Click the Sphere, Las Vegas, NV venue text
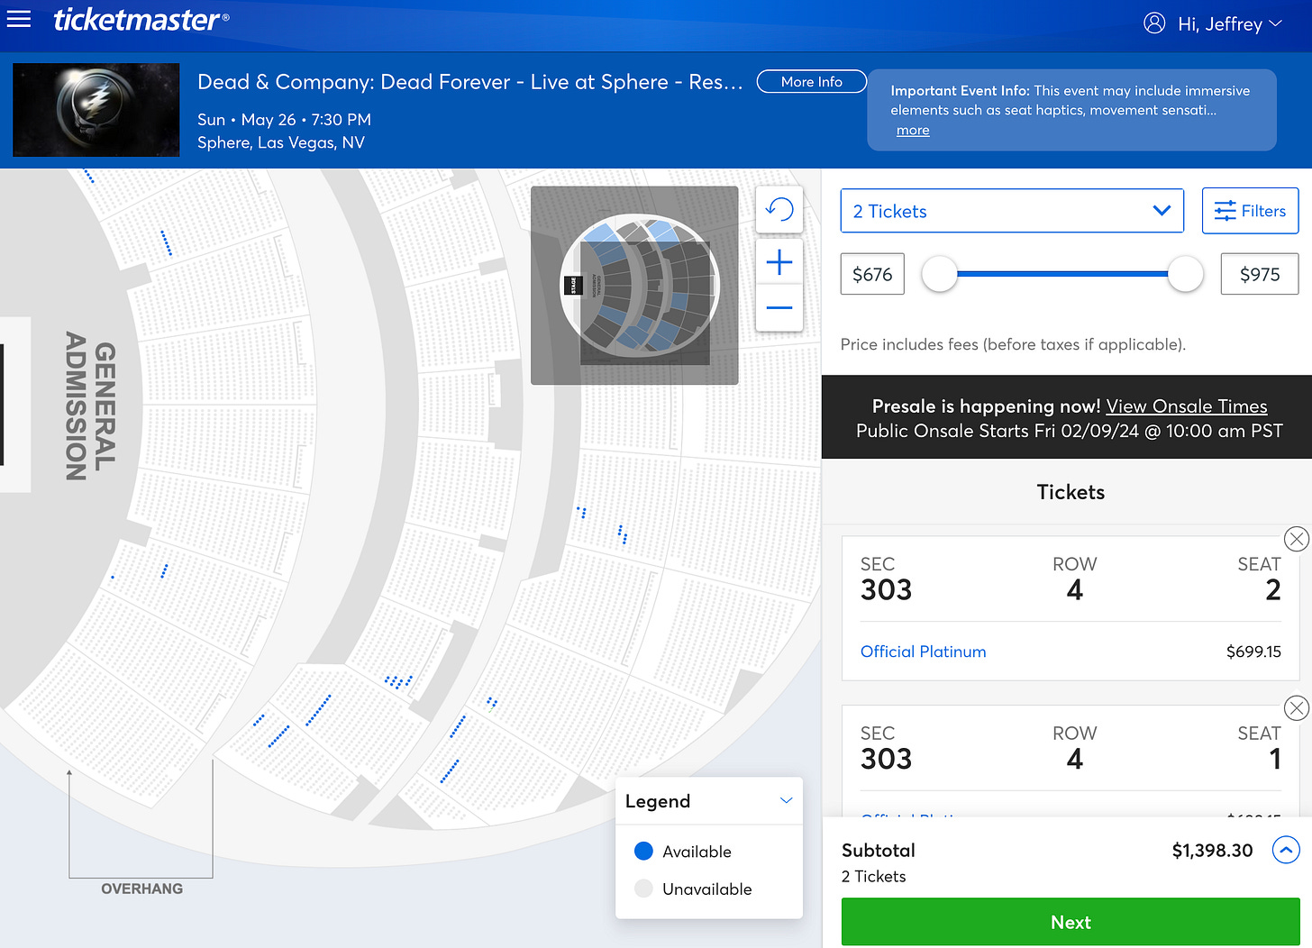 281,142
